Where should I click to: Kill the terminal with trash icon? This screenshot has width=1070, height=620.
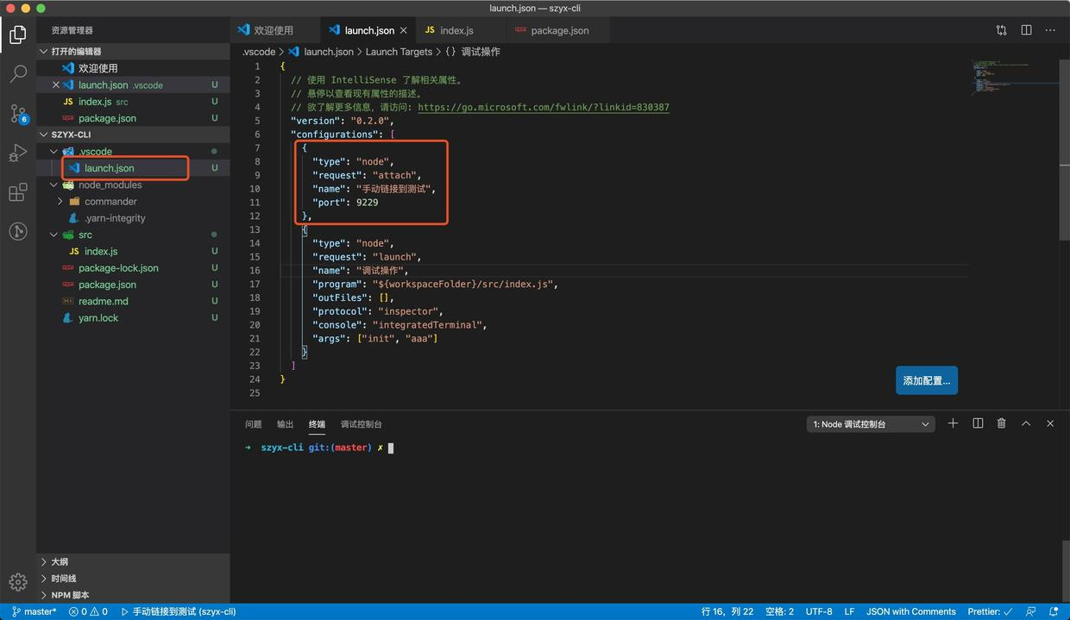(1002, 423)
